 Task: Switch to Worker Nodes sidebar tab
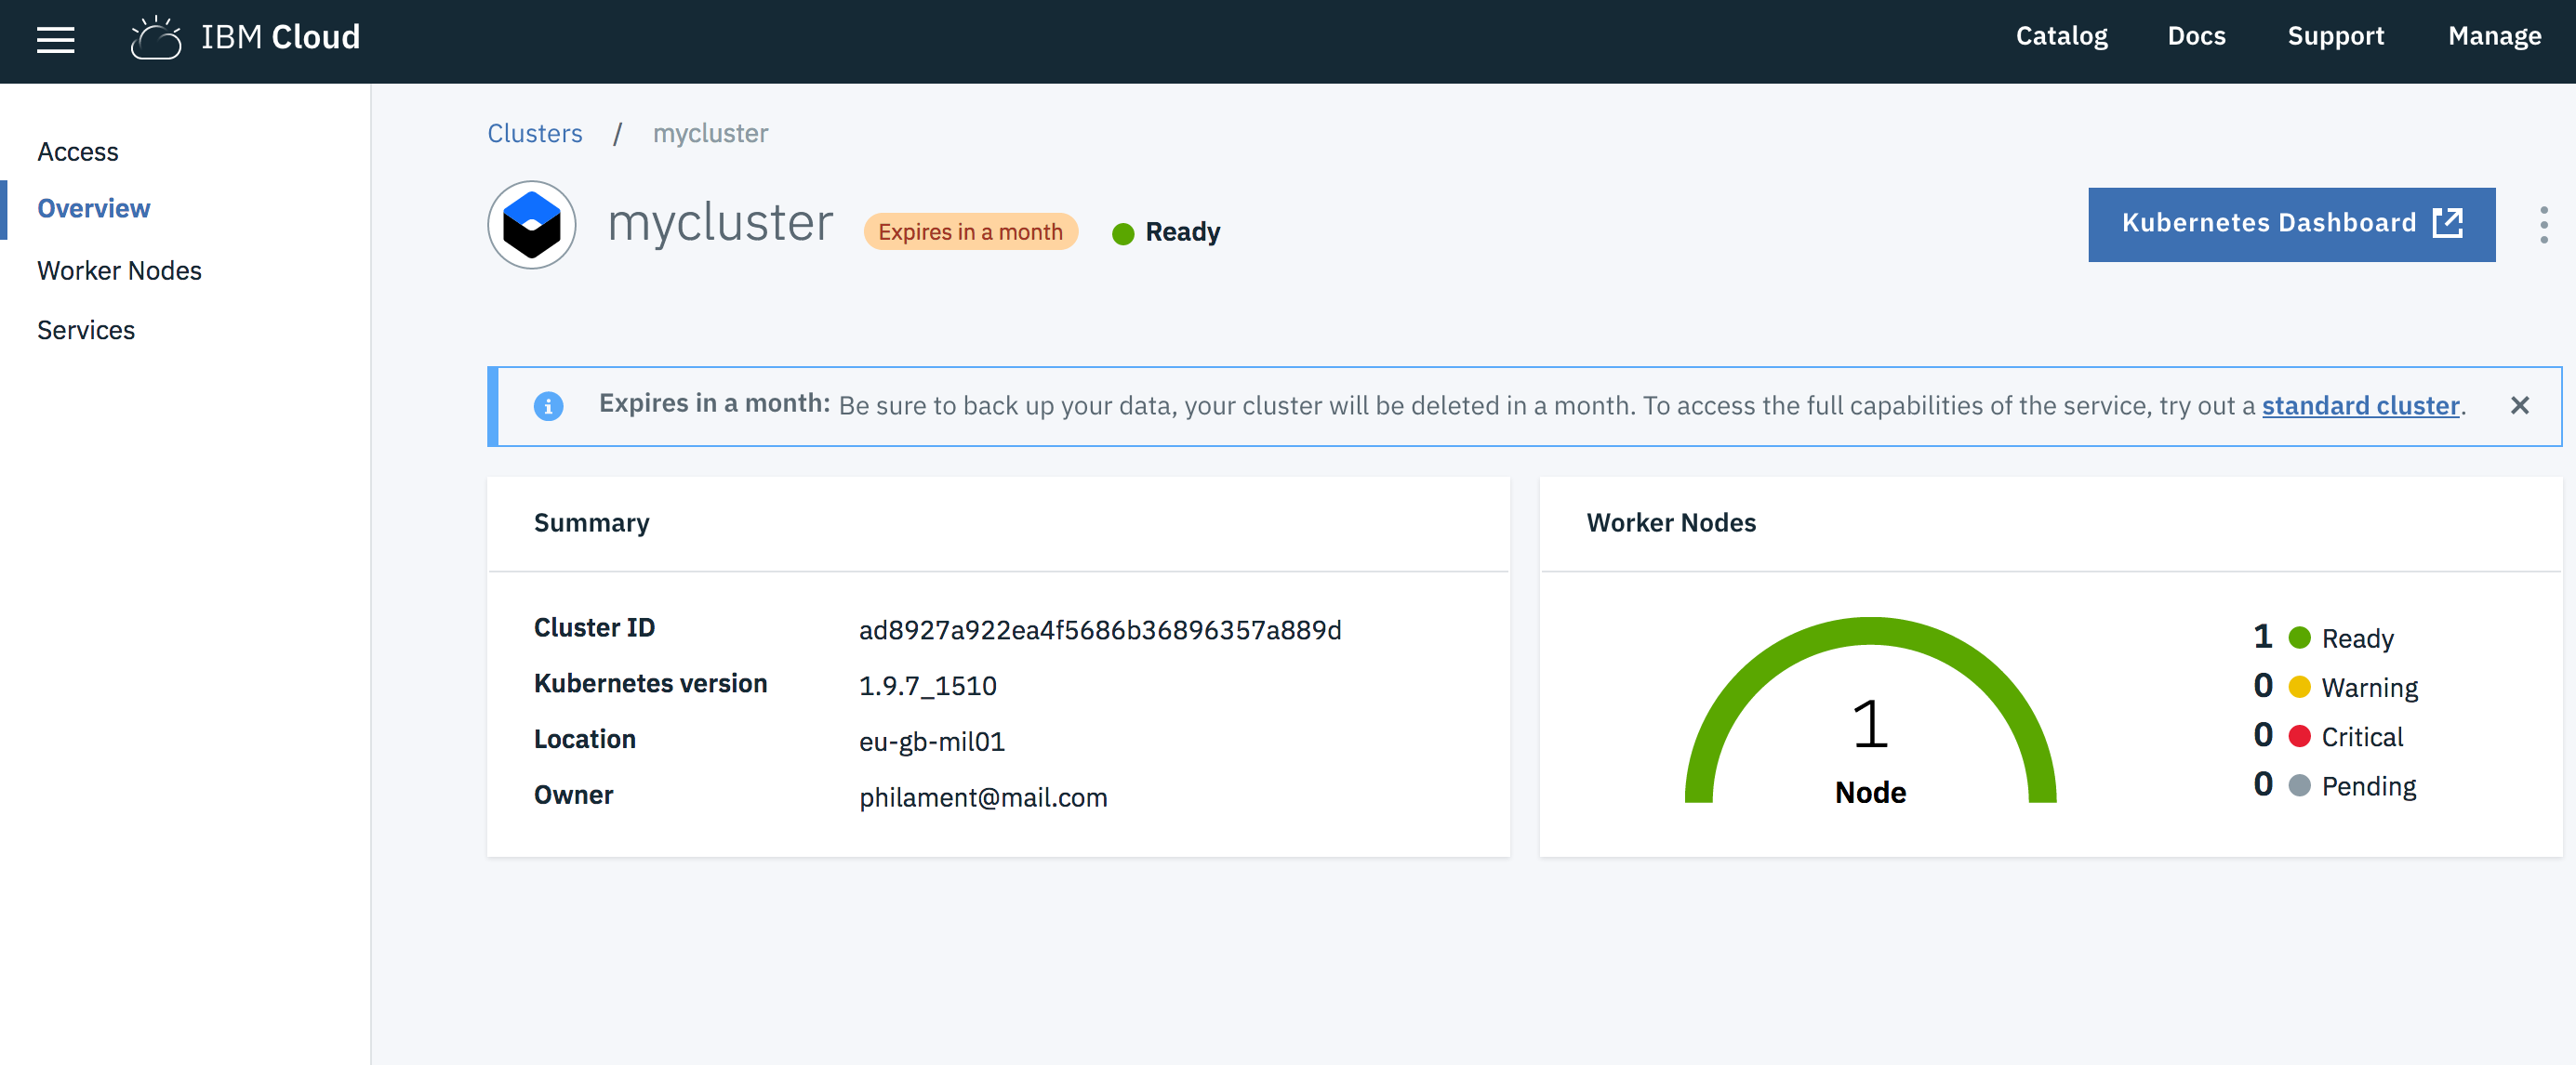(119, 270)
